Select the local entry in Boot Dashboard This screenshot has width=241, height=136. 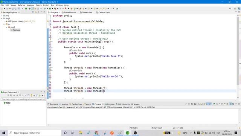point(7,103)
